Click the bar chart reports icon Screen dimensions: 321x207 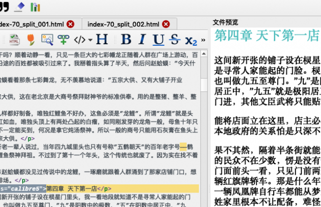point(35,7)
